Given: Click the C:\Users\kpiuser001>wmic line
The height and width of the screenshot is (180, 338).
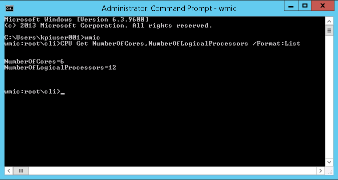Looking at the screenshot, I should coord(52,37).
